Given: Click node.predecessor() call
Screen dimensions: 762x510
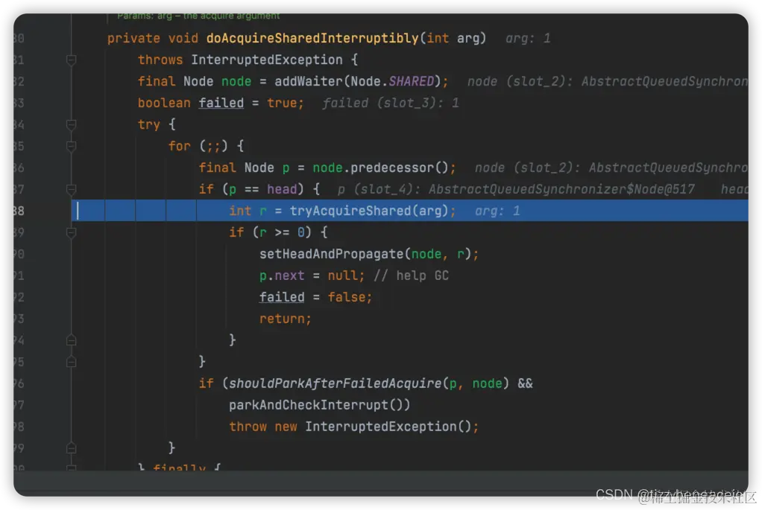Looking at the screenshot, I should 380,168.
